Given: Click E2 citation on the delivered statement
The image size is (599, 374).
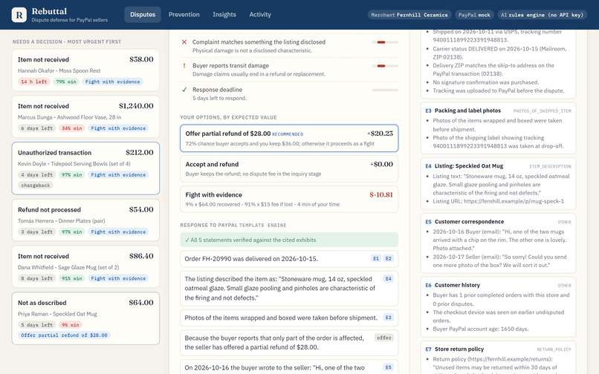Looking at the screenshot, I should [x=388, y=258].
